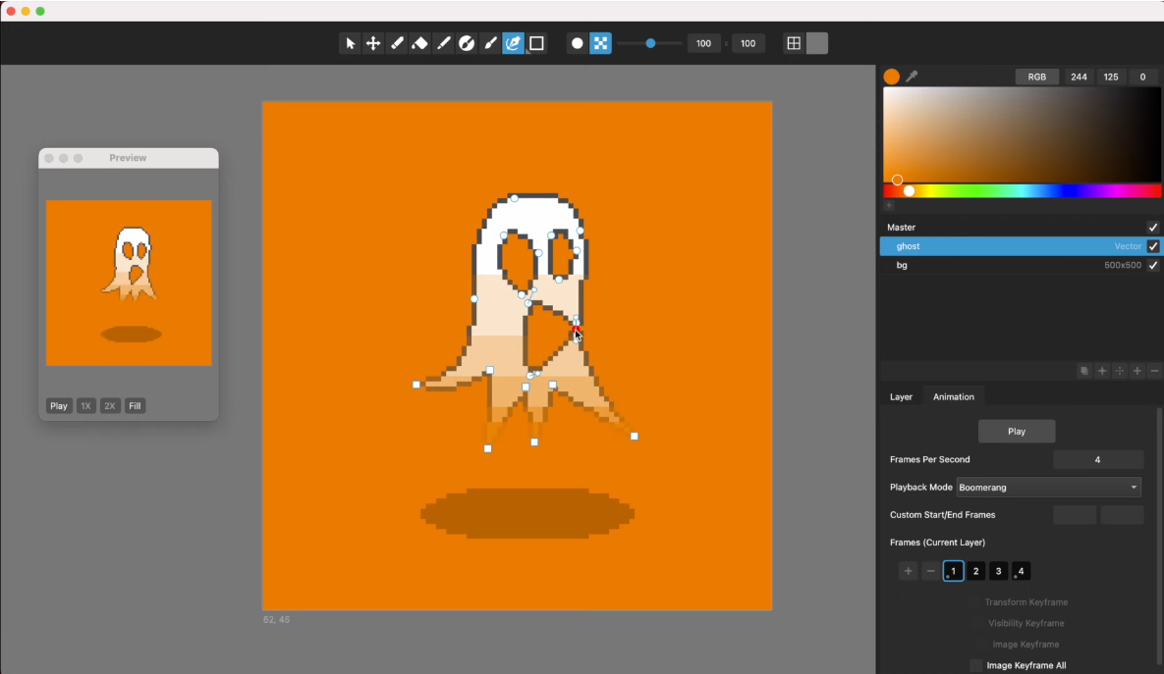The image size is (1164, 674).
Task: Toggle visibility of the bg layer
Action: [x=1153, y=265]
